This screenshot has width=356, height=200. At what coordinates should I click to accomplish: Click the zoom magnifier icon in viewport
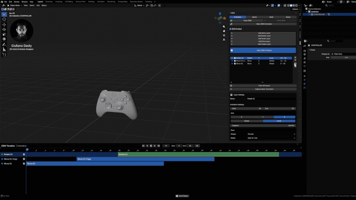tap(224, 27)
